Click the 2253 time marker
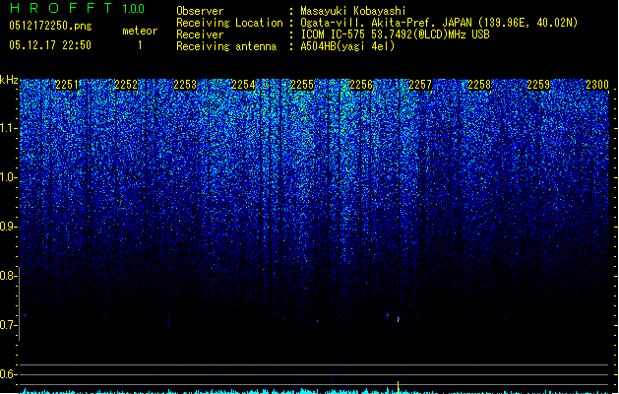The height and width of the screenshot is (394, 619). click(x=185, y=85)
